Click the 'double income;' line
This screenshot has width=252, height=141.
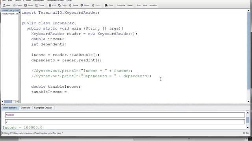[48, 39]
